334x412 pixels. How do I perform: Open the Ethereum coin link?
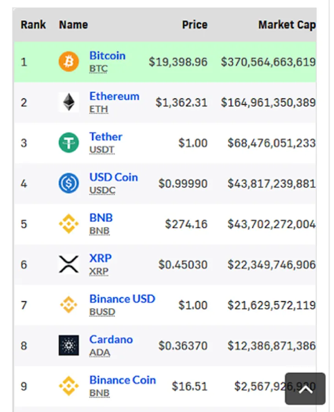point(114,97)
